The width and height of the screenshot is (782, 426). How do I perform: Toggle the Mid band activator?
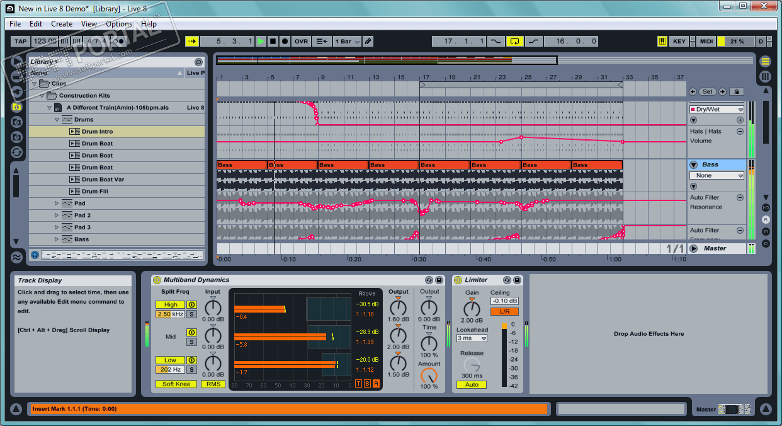[191, 332]
